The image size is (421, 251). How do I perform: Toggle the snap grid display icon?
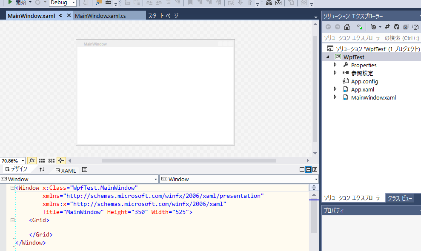point(42,160)
